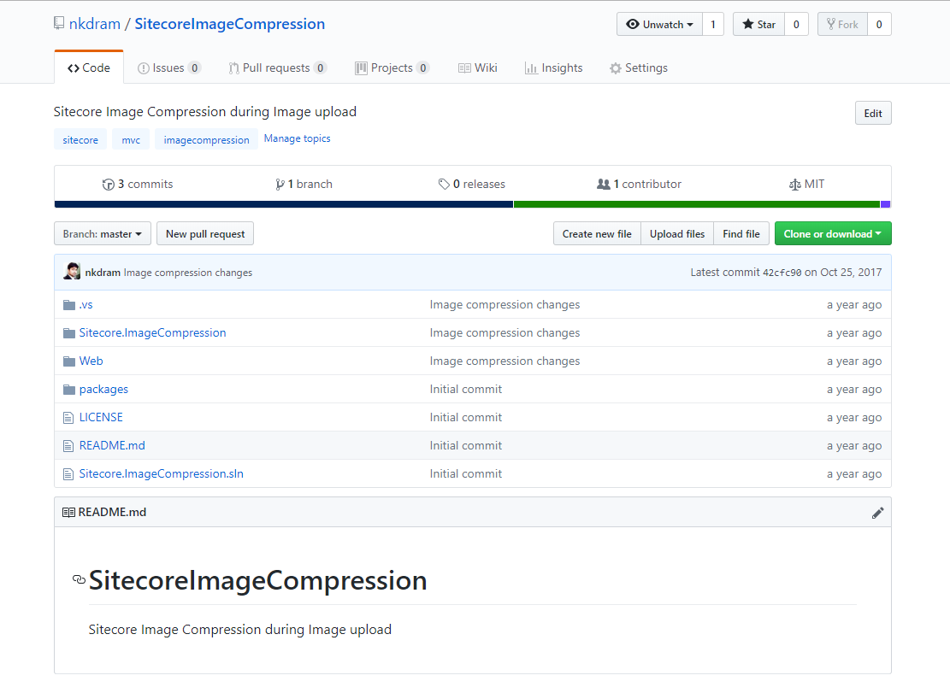Click the tag icon beside 0 releases
Viewport: 950px width, 693px height.
click(x=444, y=184)
